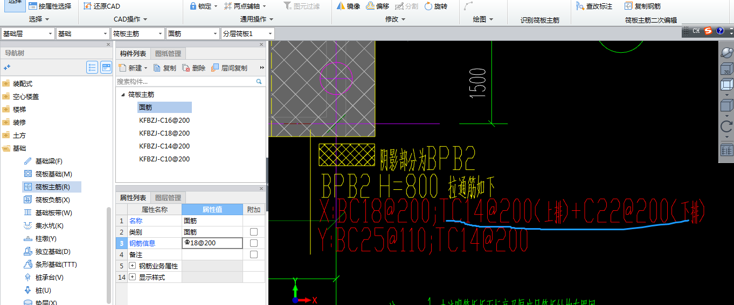This screenshot has height=305, width=734.
Task: Expand the CAD操作 ribbon group menu
Action: [x=131, y=19]
